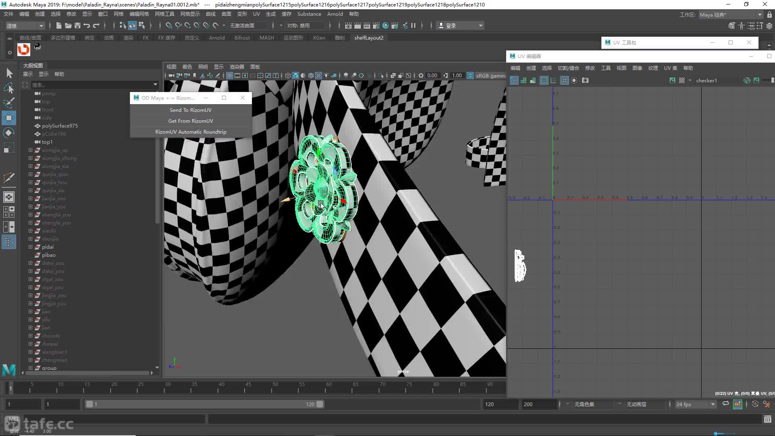
Task: Choose the Rotate tool in the left toolbox
Action: [x=9, y=133]
